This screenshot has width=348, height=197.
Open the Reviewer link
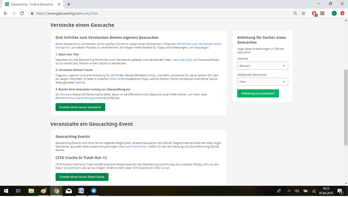click(66, 94)
